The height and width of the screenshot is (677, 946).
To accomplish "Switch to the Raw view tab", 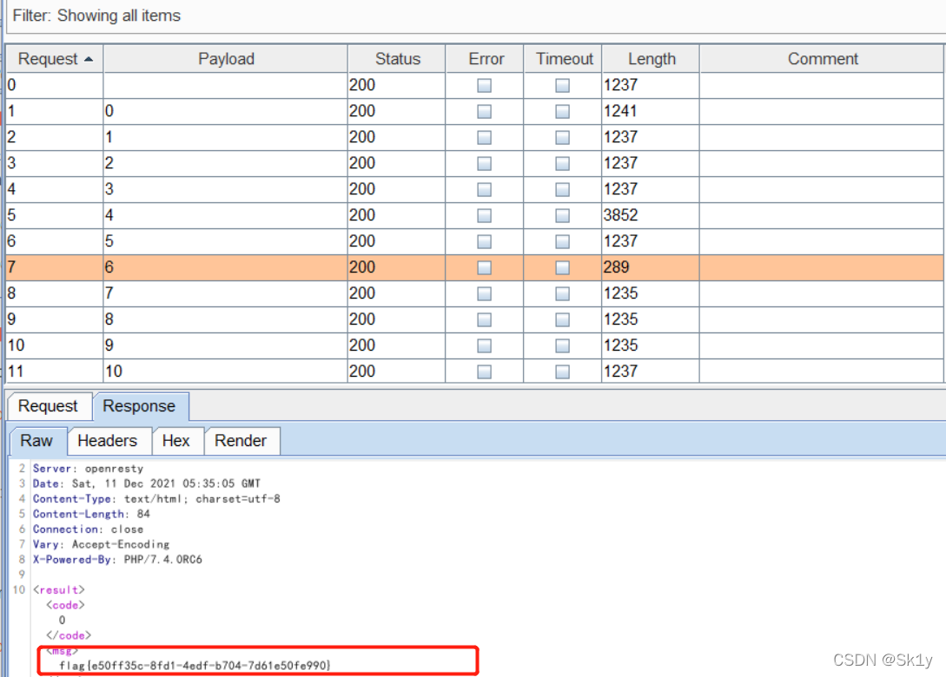I will coord(36,441).
